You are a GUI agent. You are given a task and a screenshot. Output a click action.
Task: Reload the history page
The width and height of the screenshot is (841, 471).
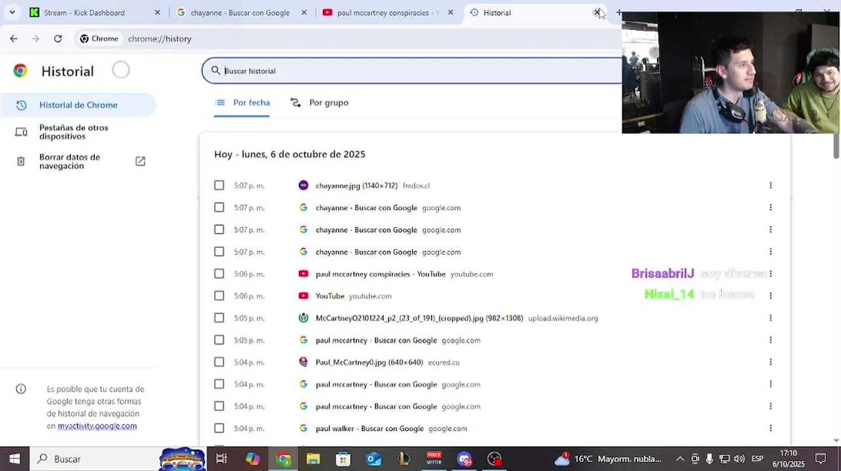(58, 39)
